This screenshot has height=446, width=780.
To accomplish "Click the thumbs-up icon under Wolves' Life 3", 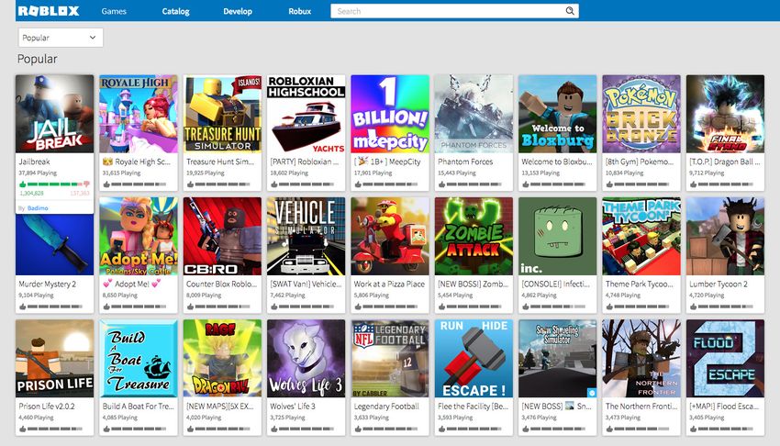I will coord(274,429).
